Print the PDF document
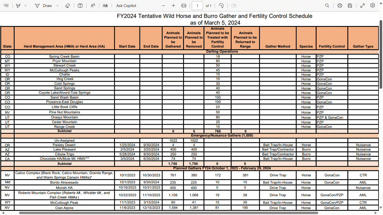Screen dimensions: 383x215 coord(340,6)
